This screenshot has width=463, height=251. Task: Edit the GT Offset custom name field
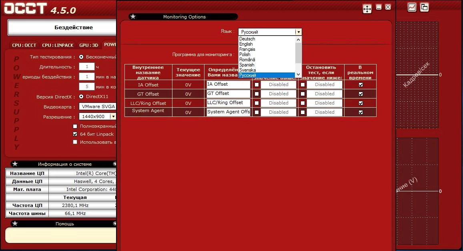(228, 94)
